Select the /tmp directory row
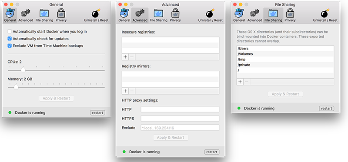This screenshot has height=162, width=348. tap(285, 60)
